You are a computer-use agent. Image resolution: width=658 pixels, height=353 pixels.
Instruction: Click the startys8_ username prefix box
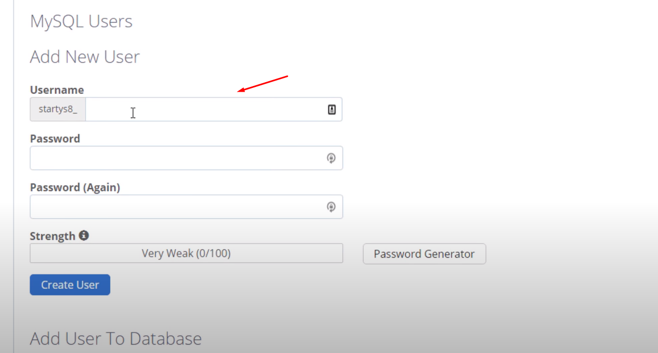(x=58, y=110)
